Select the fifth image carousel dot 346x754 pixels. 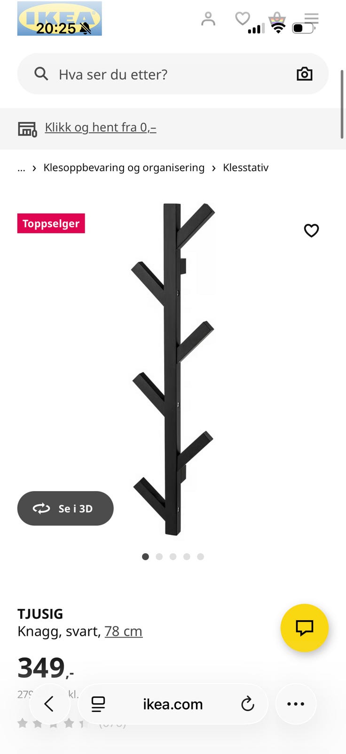[200, 557]
